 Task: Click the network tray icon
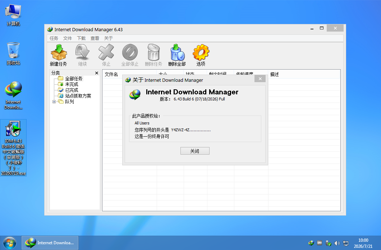(345, 243)
